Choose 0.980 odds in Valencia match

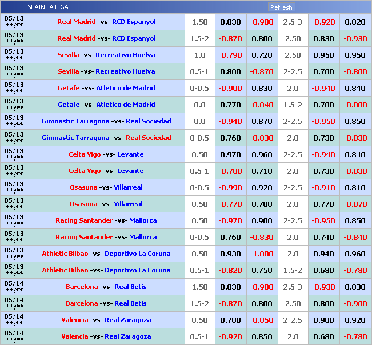(323, 320)
